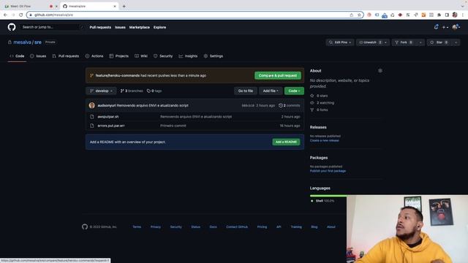Switch to the Insights tab
The image size is (468, 263).
188,56
